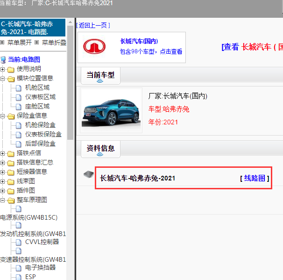Click the page icon above 发动机控制系统
Image resolution: width=283 pixels, height=280 pixels.
pos(19,225)
